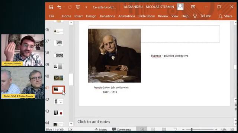Select slide 40 thumbnail

[x=58, y=78]
